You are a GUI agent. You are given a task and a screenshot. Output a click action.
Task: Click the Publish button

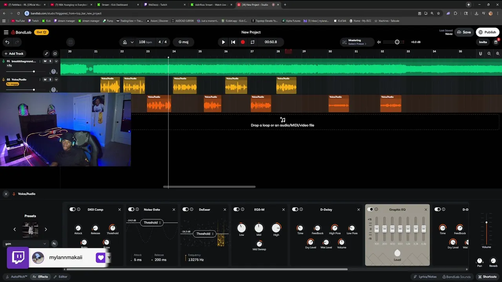[x=487, y=33]
